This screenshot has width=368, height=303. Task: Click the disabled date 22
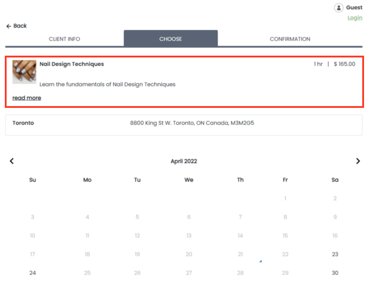coord(285,254)
